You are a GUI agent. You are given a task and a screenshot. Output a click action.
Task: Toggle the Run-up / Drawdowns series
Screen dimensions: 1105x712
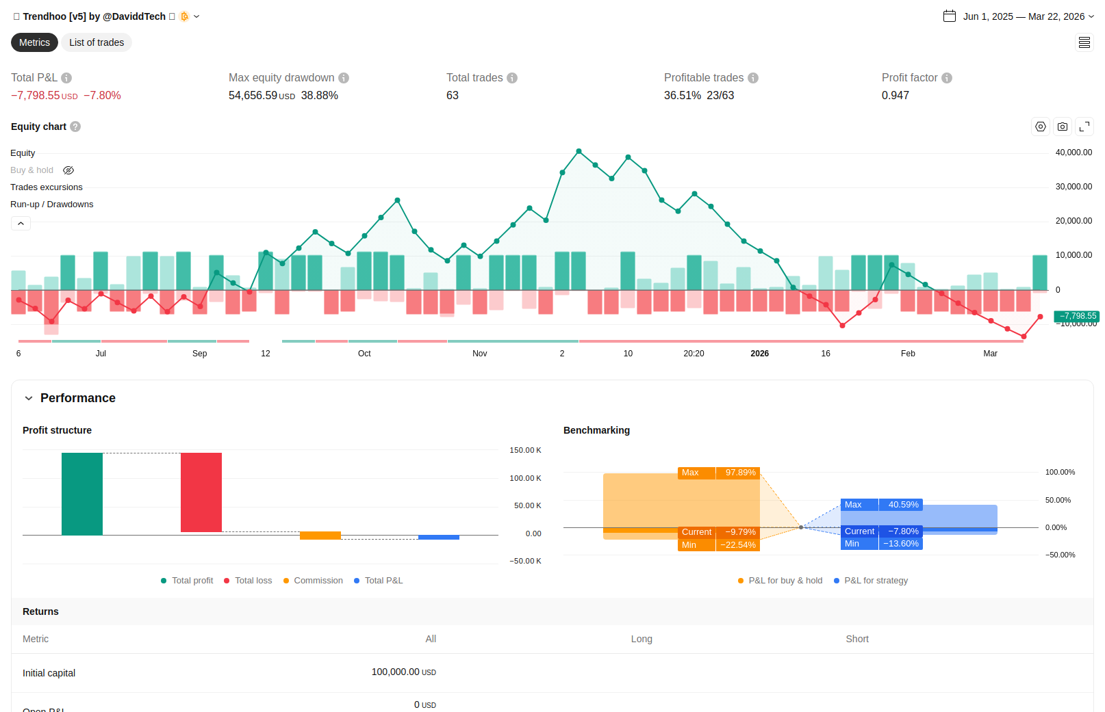pos(52,205)
